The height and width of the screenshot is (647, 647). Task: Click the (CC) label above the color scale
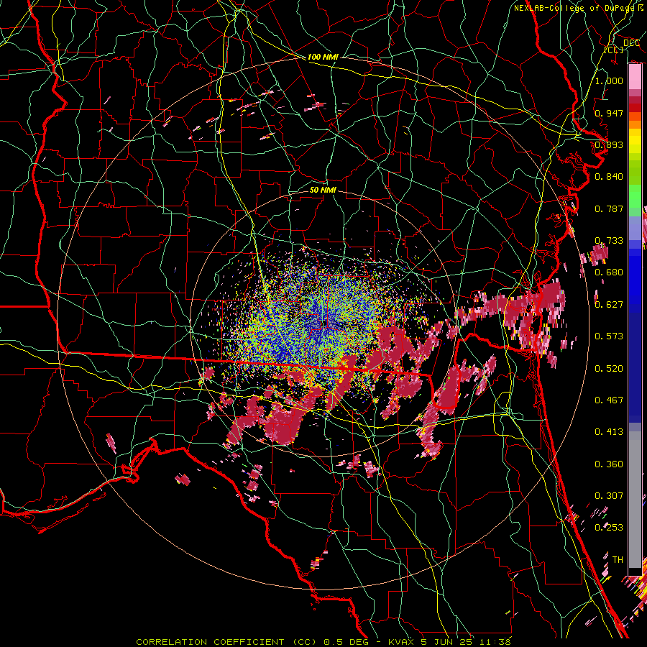(614, 50)
